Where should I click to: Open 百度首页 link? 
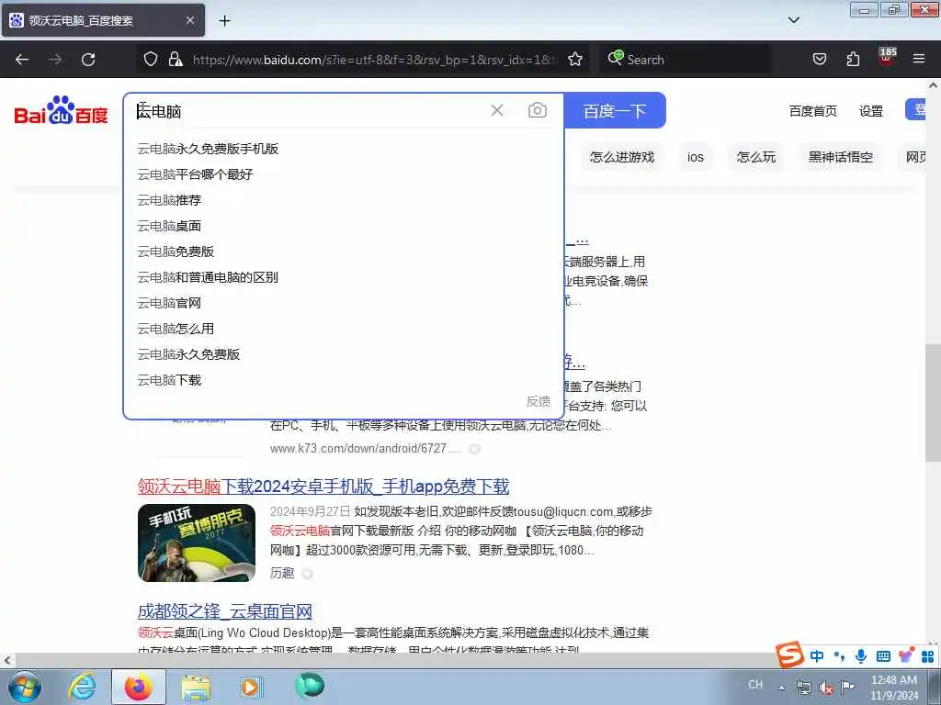(812, 111)
